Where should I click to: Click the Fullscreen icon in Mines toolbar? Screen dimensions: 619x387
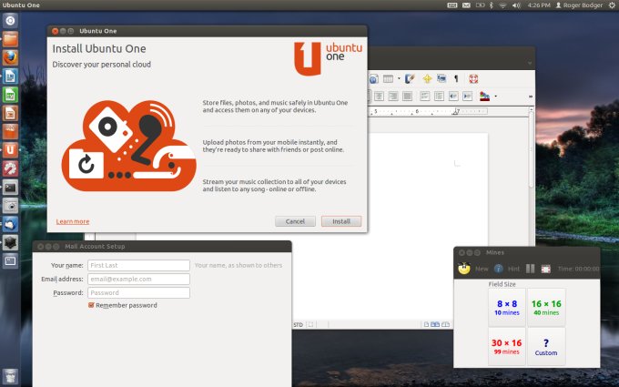point(546,269)
